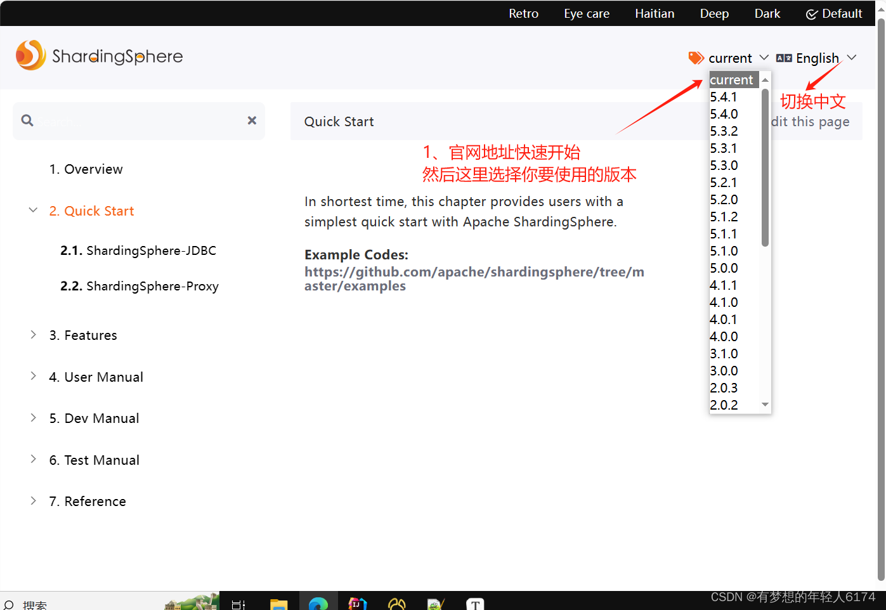This screenshot has width=886, height=610.
Task: Open 1. Overview in the sidebar
Action: point(86,169)
